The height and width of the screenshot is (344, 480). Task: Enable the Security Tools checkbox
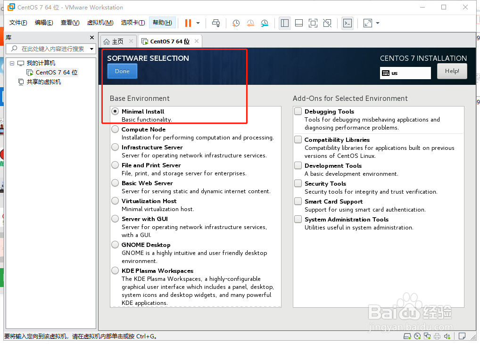[x=298, y=183]
